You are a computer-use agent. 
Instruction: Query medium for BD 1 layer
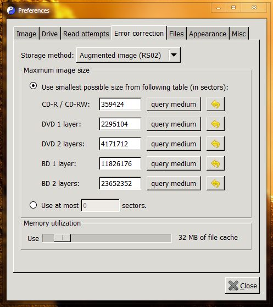(174, 163)
